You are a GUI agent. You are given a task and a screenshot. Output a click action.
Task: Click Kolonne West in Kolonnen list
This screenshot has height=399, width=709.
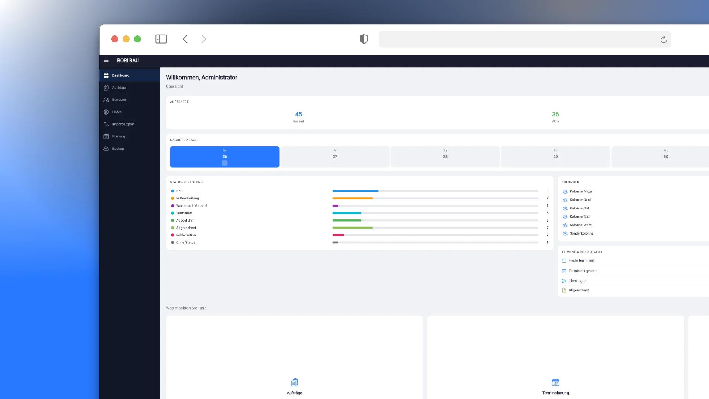pos(580,225)
